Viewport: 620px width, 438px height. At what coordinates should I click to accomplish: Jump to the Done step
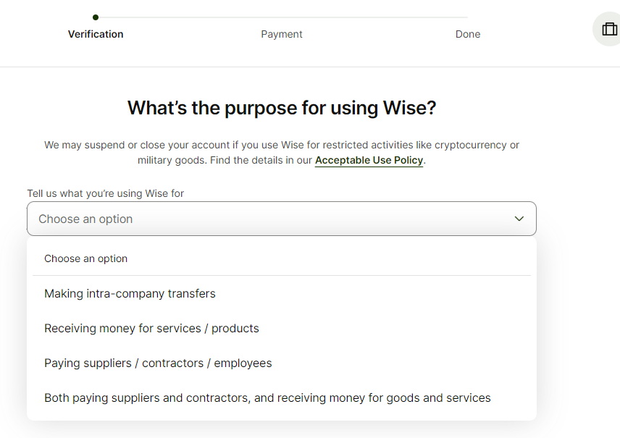(467, 34)
